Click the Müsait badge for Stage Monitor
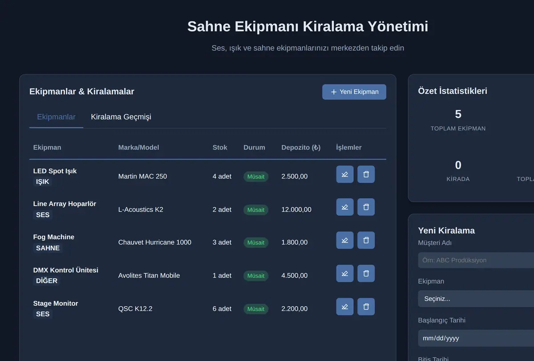534x361 pixels. pos(256,309)
